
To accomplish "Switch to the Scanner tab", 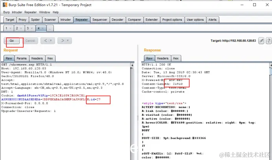I will 50,20.
